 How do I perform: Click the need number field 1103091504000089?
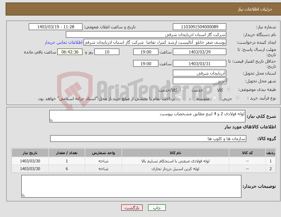tap(199, 27)
